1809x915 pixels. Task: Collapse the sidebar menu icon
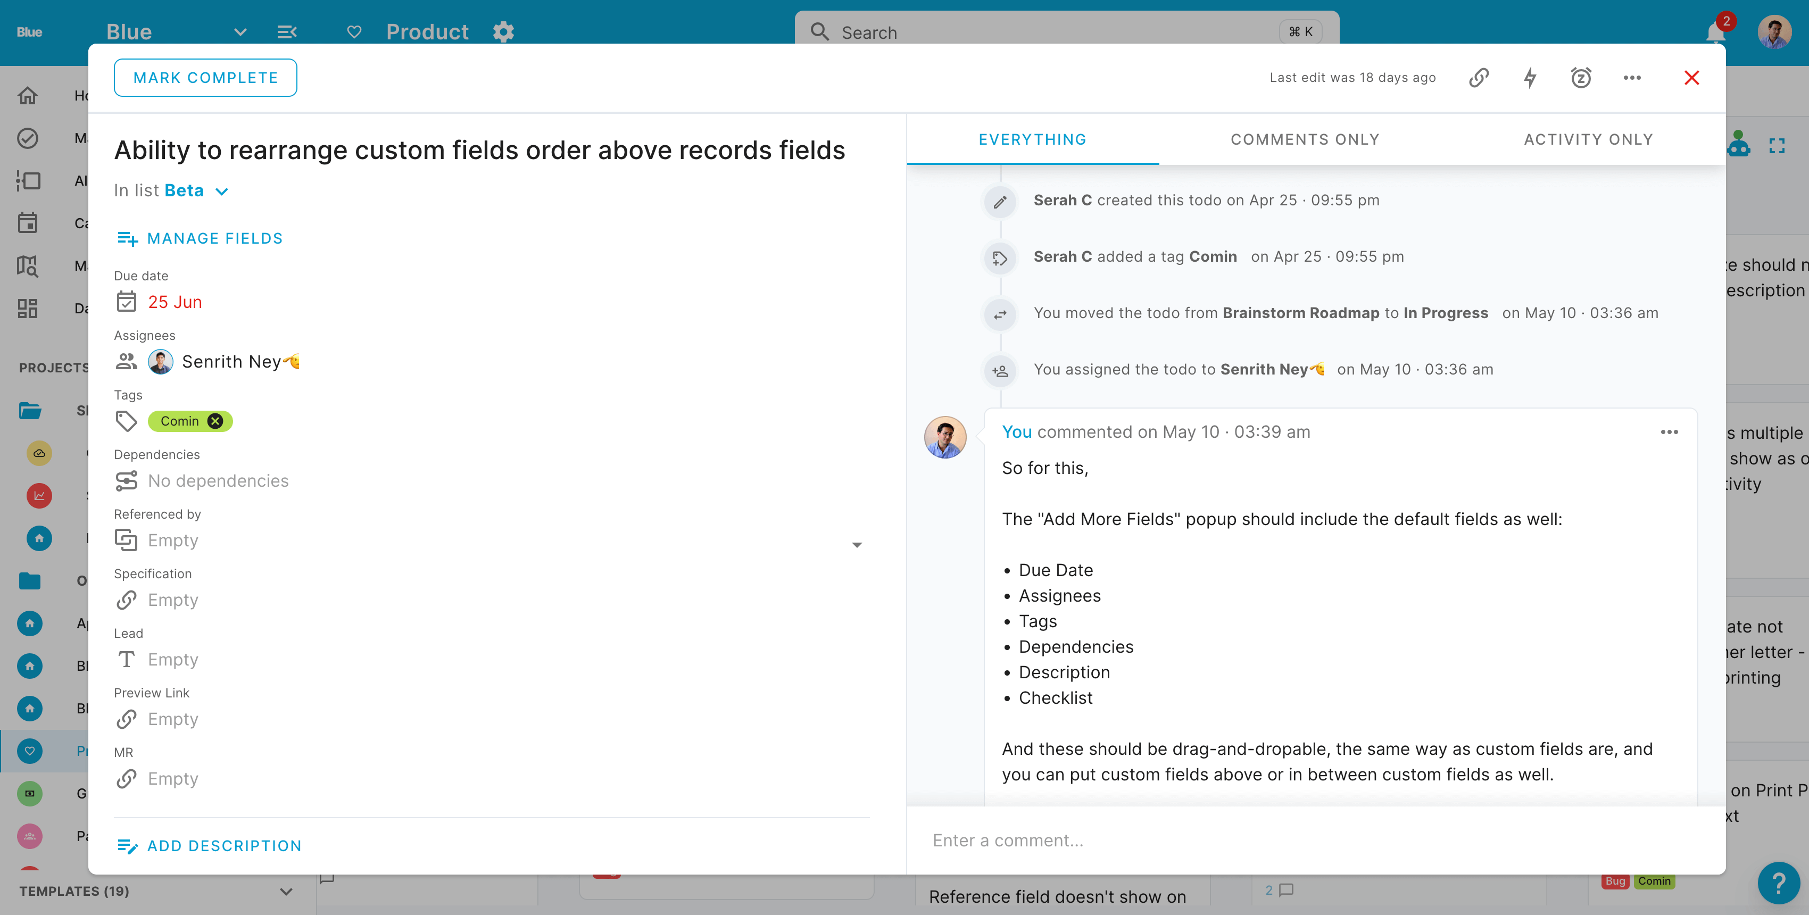287,32
